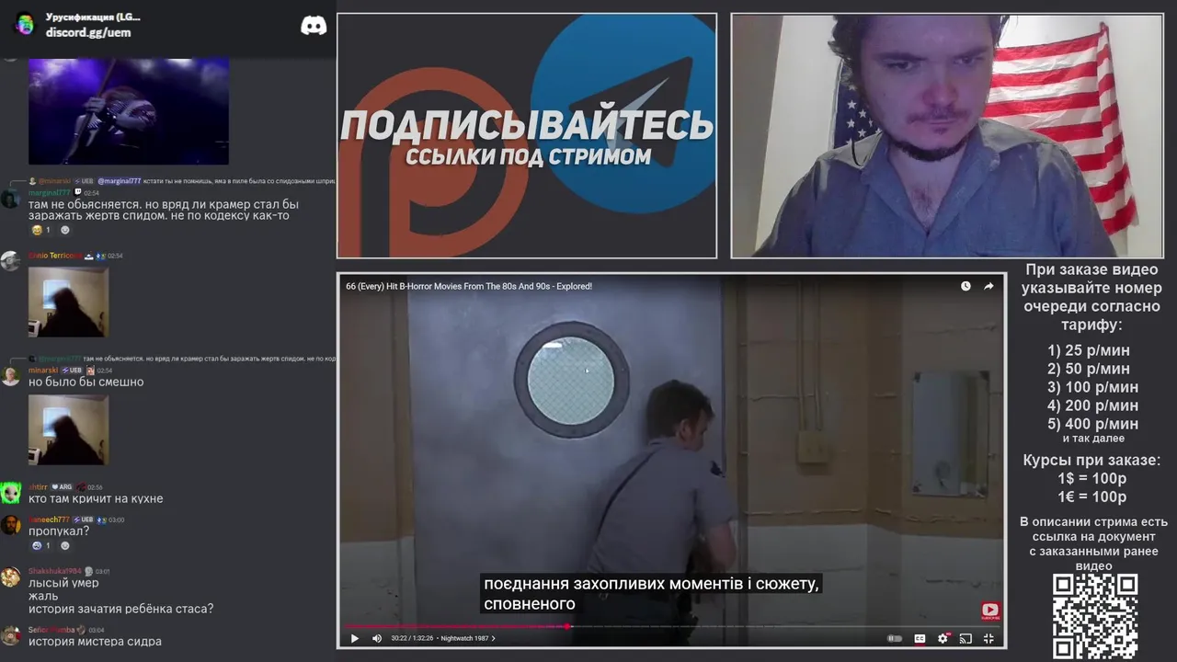Click the exchange rate '1$ = 100р'

coord(1091,479)
